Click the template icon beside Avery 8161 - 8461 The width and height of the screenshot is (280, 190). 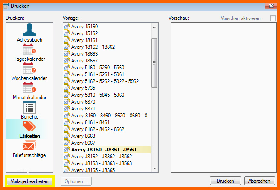[x=67, y=122]
